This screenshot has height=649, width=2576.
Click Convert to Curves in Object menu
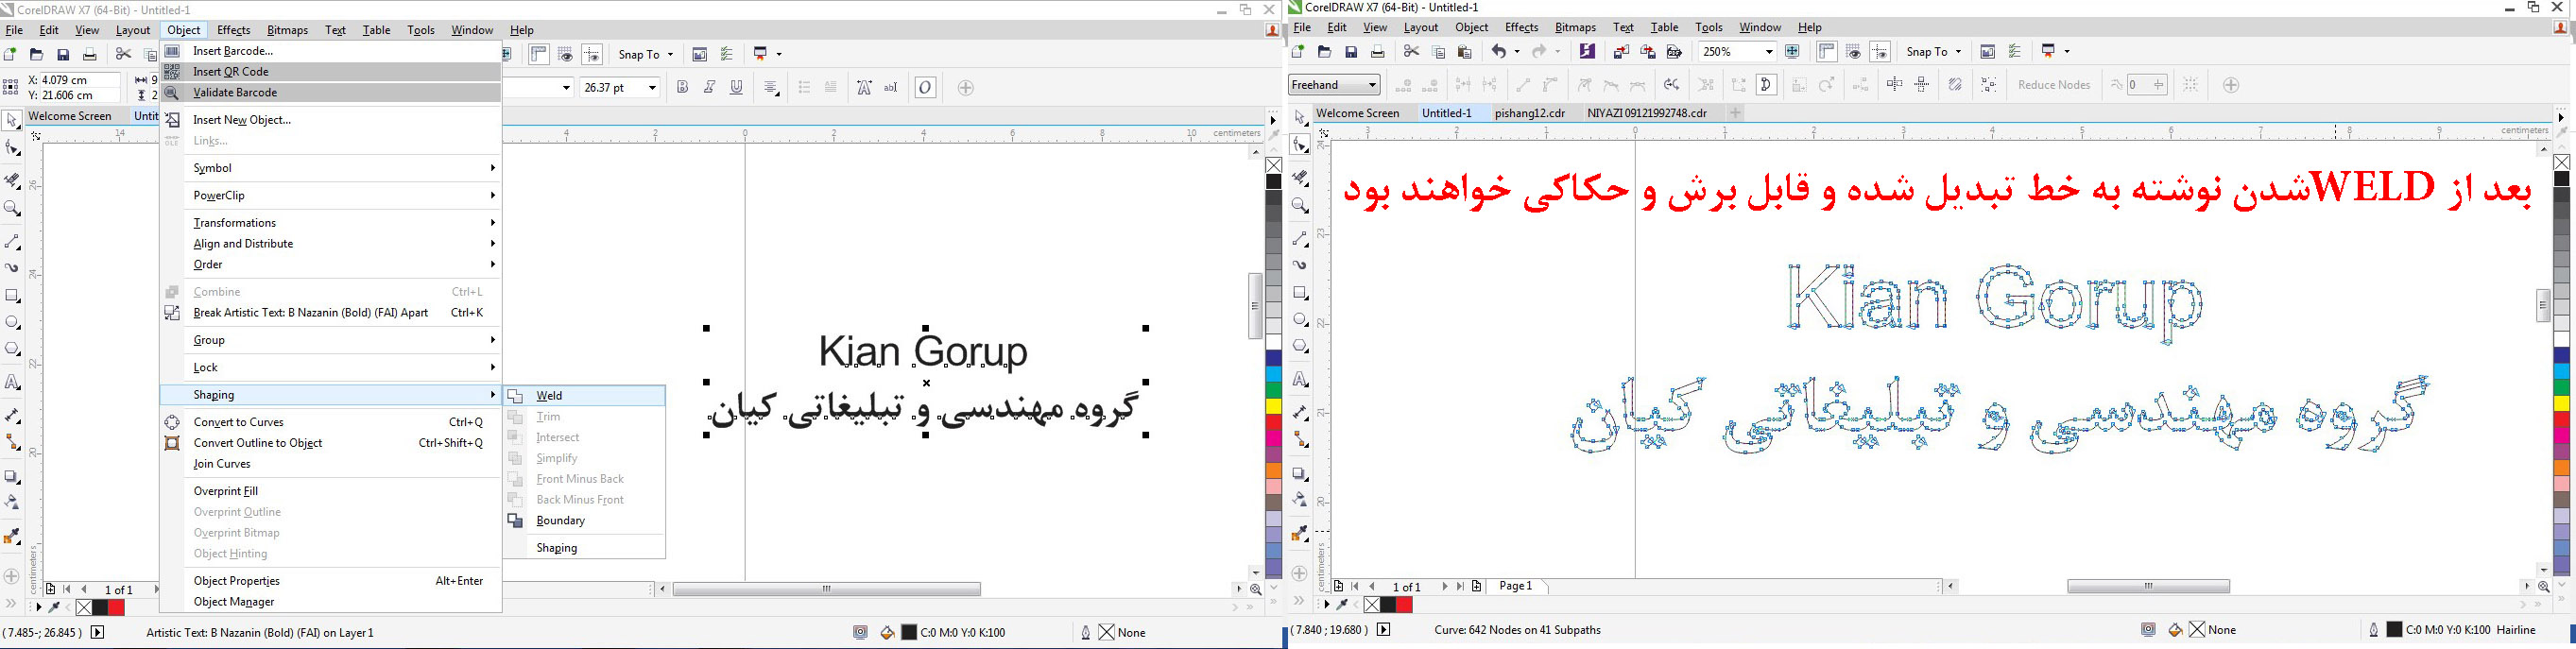coord(331,422)
